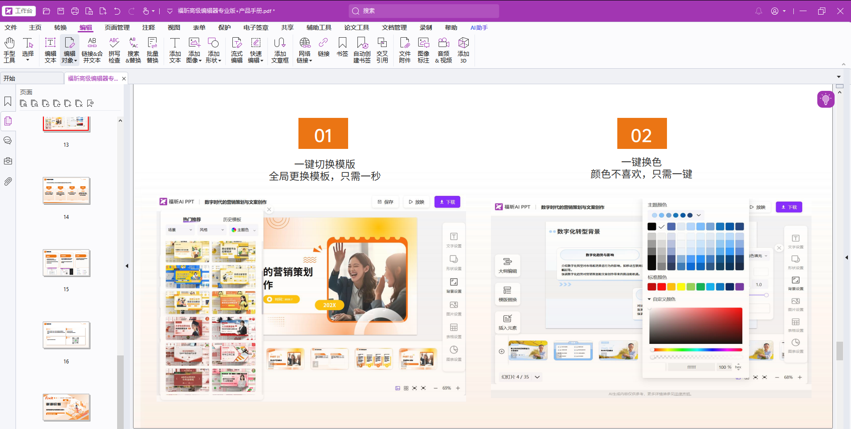The image size is (851, 429).
Task: Open the Attachments paperclip side panel
Action: (x=8, y=181)
